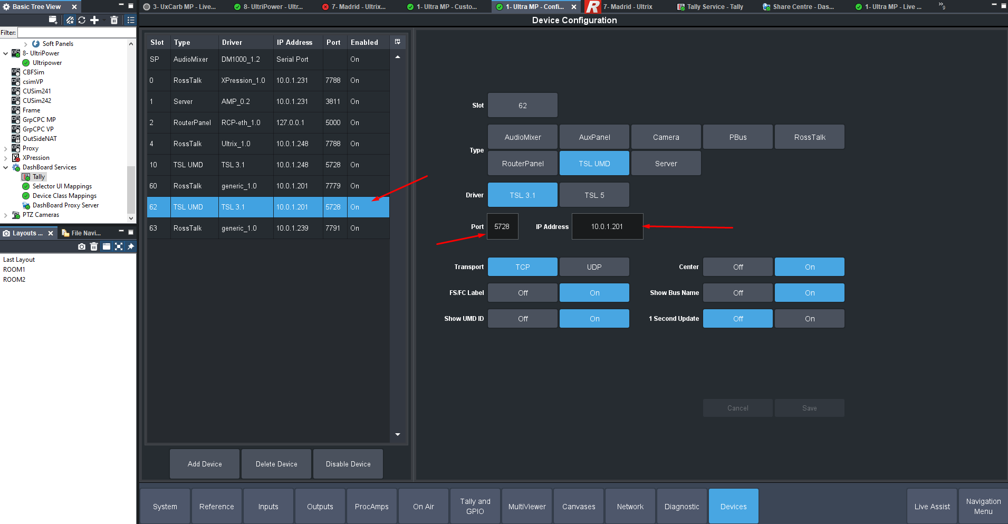The image size is (1008, 524).
Task: Click the Disable Device button
Action: 348,464
